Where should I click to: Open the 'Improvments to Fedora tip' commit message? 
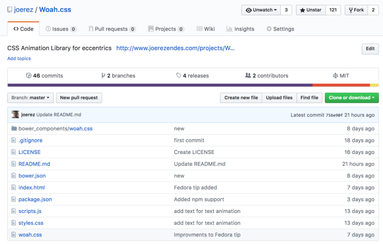click(x=207, y=235)
